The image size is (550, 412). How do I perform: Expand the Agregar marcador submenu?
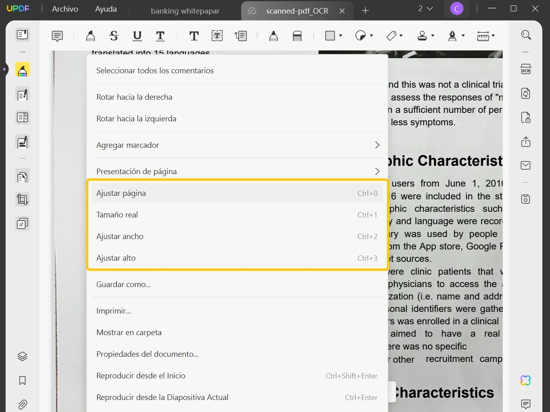[x=237, y=145]
